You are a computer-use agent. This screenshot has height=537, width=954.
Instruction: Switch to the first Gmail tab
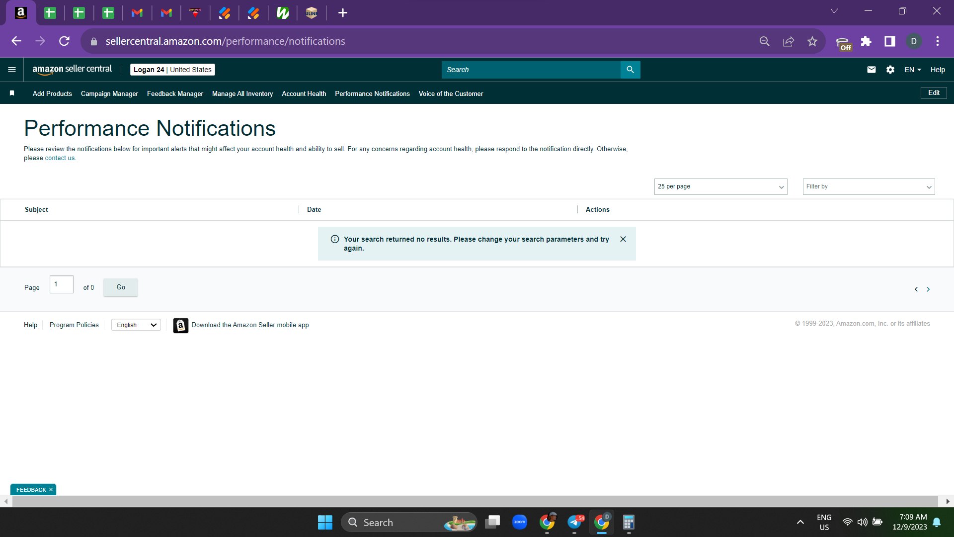[137, 13]
